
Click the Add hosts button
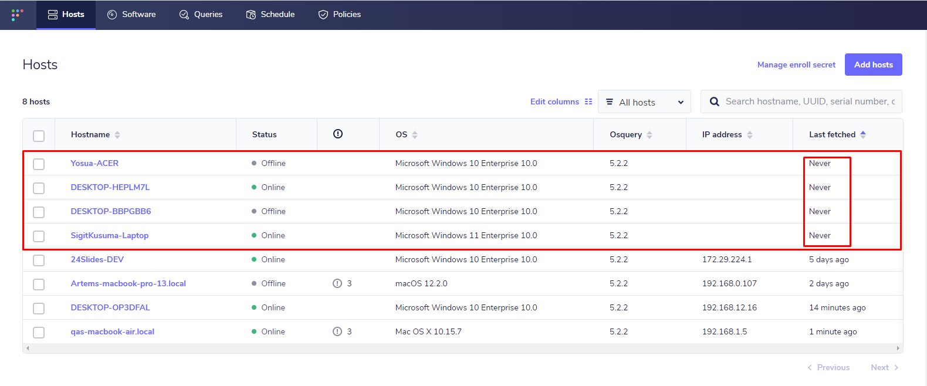[x=873, y=65]
